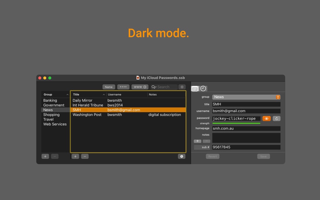Select the Washington Post entry
The width and height of the screenshot is (320, 200).
[128, 115]
